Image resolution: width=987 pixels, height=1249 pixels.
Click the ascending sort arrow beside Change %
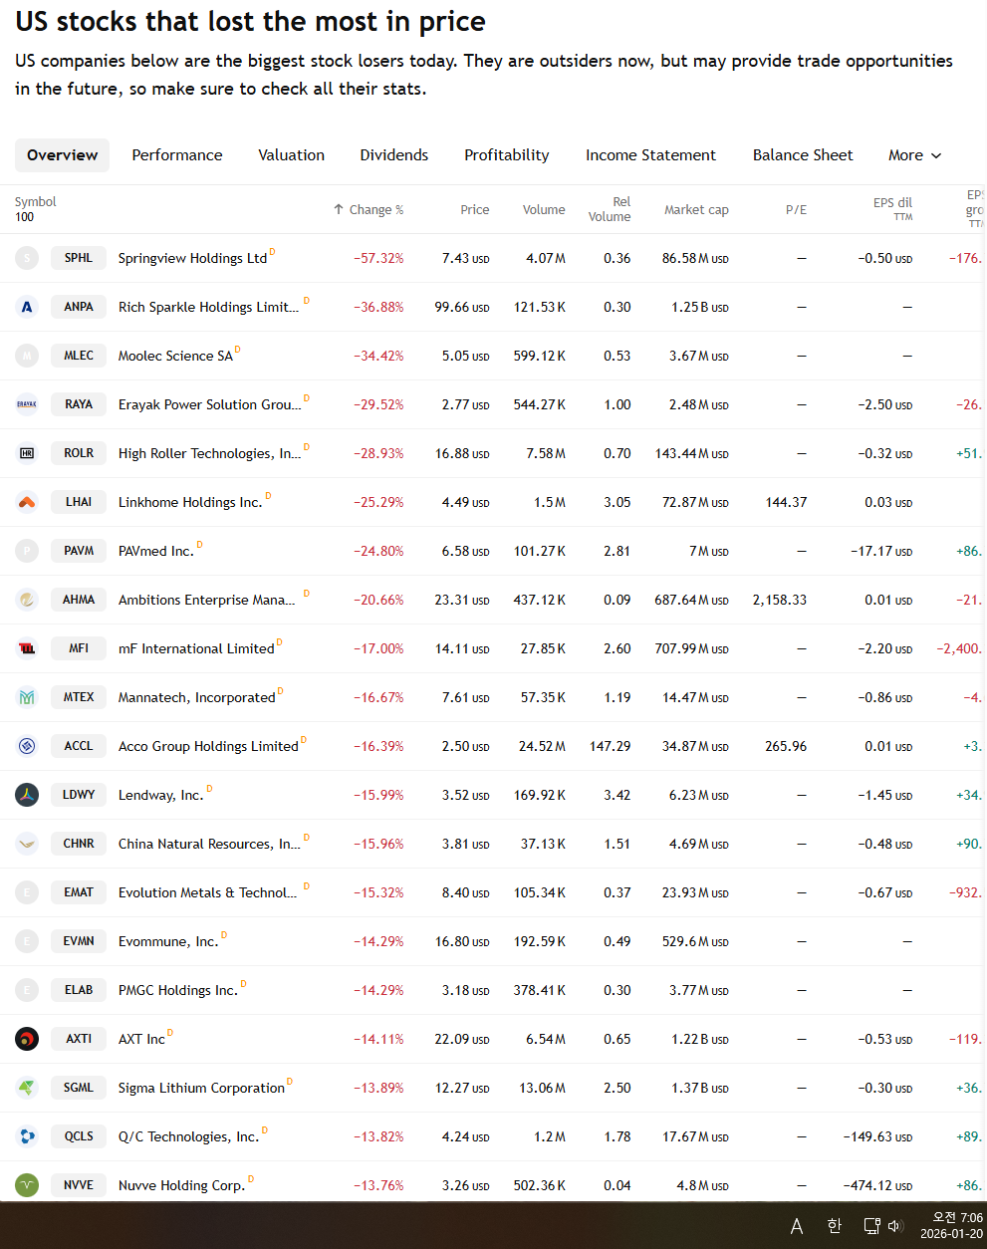[x=339, y=209]
